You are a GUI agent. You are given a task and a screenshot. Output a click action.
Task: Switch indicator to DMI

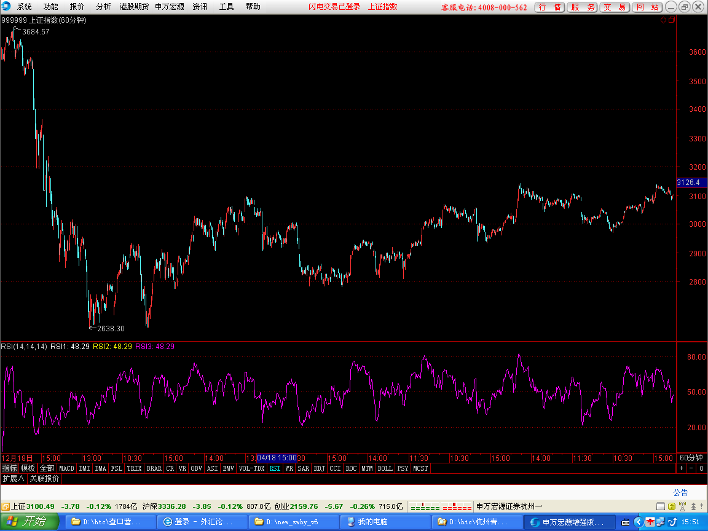pyautogui.click(x=84, y=468)
